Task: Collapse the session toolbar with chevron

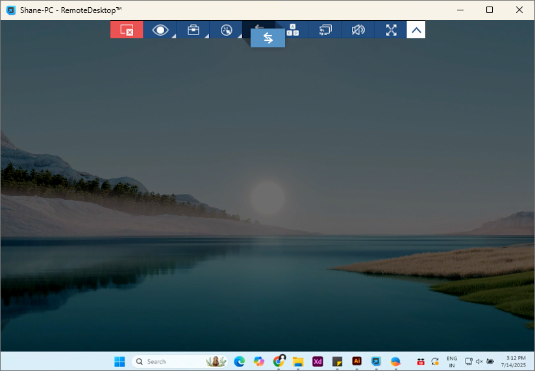Action: tap(416, 30)
